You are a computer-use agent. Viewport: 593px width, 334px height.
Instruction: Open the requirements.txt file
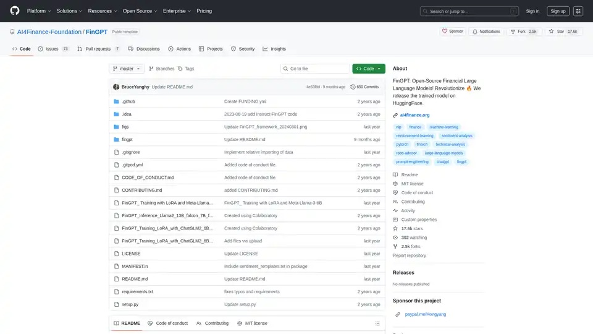137,291
